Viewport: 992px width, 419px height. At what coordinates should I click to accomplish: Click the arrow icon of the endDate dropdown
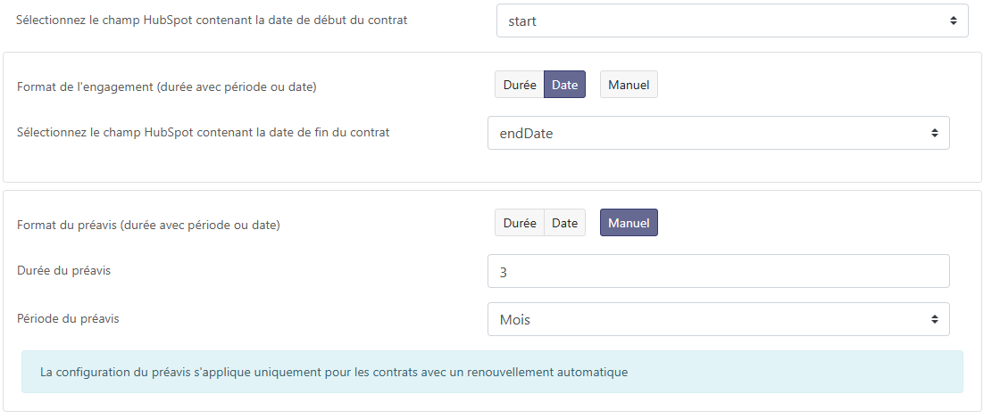tap(934, 133)
